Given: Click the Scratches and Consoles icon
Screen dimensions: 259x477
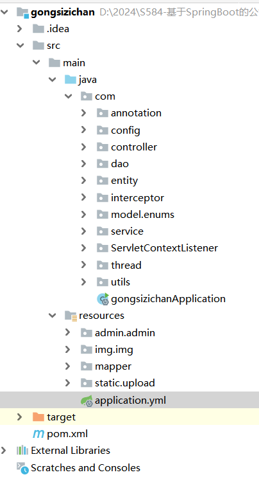Looking at the screenshot, I should [22, 468].
